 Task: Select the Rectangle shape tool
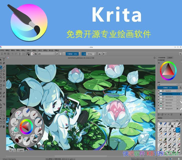point(1,71)
